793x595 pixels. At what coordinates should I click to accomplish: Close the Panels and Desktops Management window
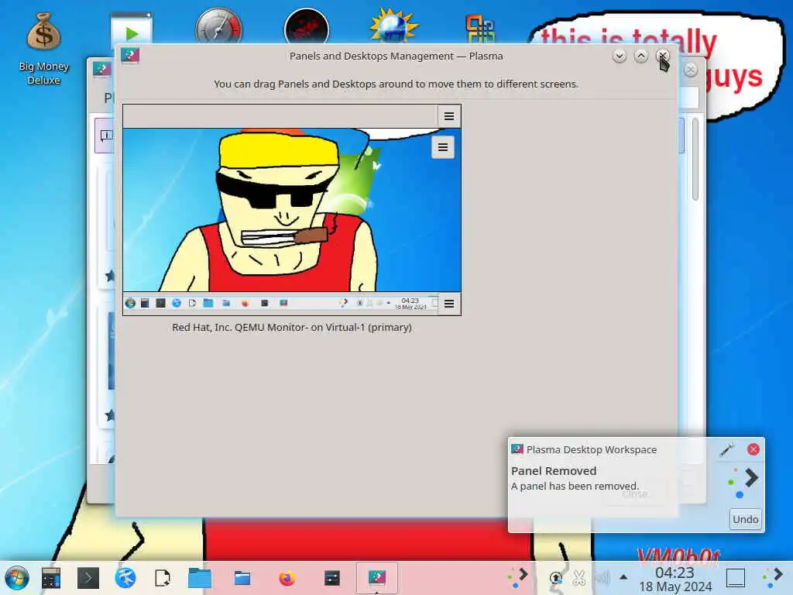[663, 56]
